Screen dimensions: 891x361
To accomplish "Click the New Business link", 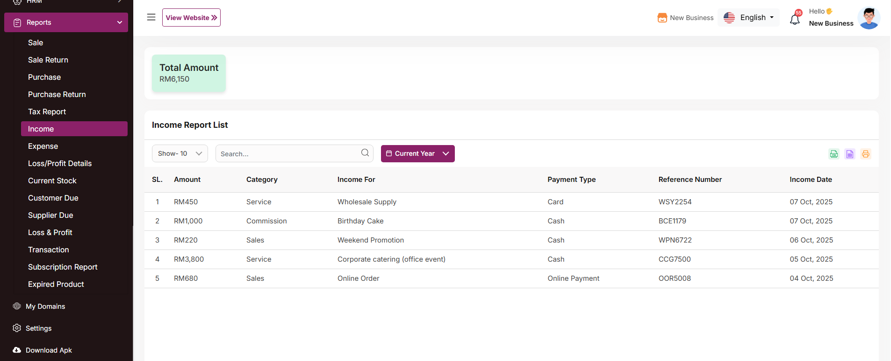I will pos(685,18).
